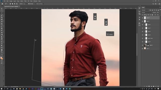
Task: Select the Polygonal Lasso tool
Action: point(2,13)
